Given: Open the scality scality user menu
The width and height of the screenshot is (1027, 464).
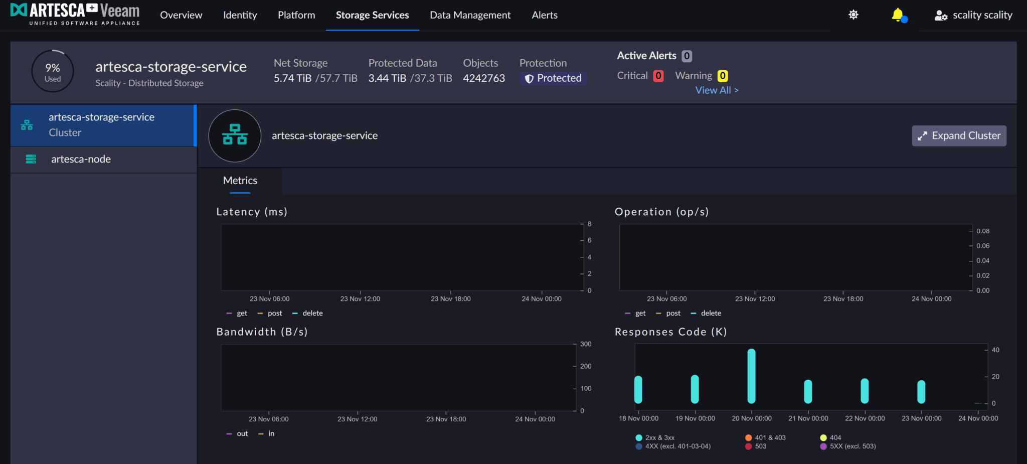Looking at the screenshot, I should [982, 15].
